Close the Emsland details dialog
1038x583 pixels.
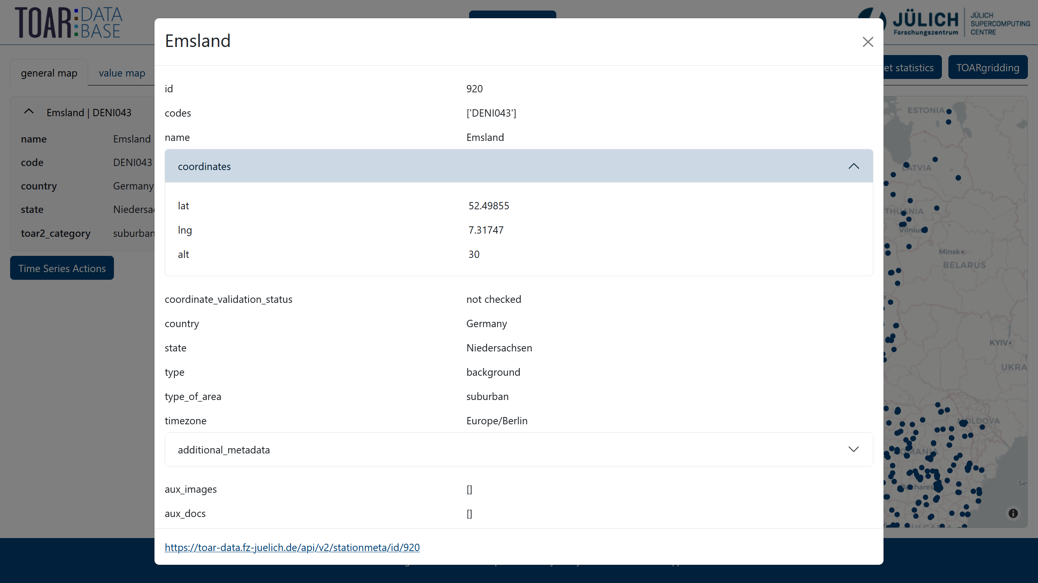(x=868, y=42)
